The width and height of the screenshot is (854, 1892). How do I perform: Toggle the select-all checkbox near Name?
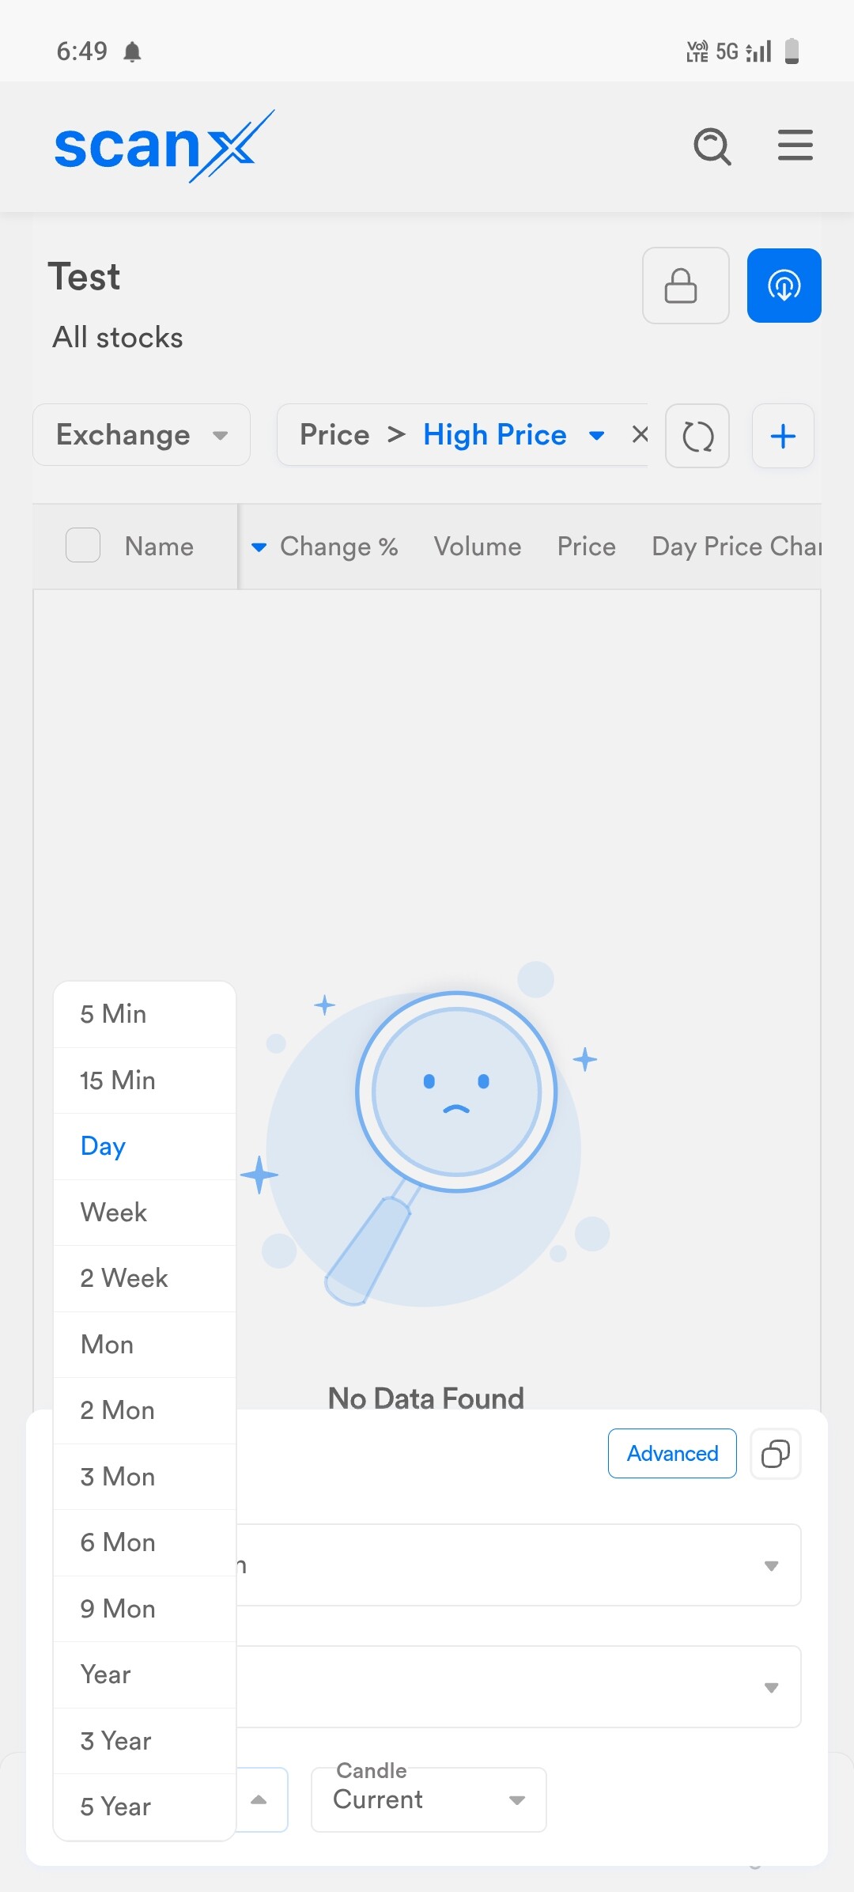coord(83,546)
